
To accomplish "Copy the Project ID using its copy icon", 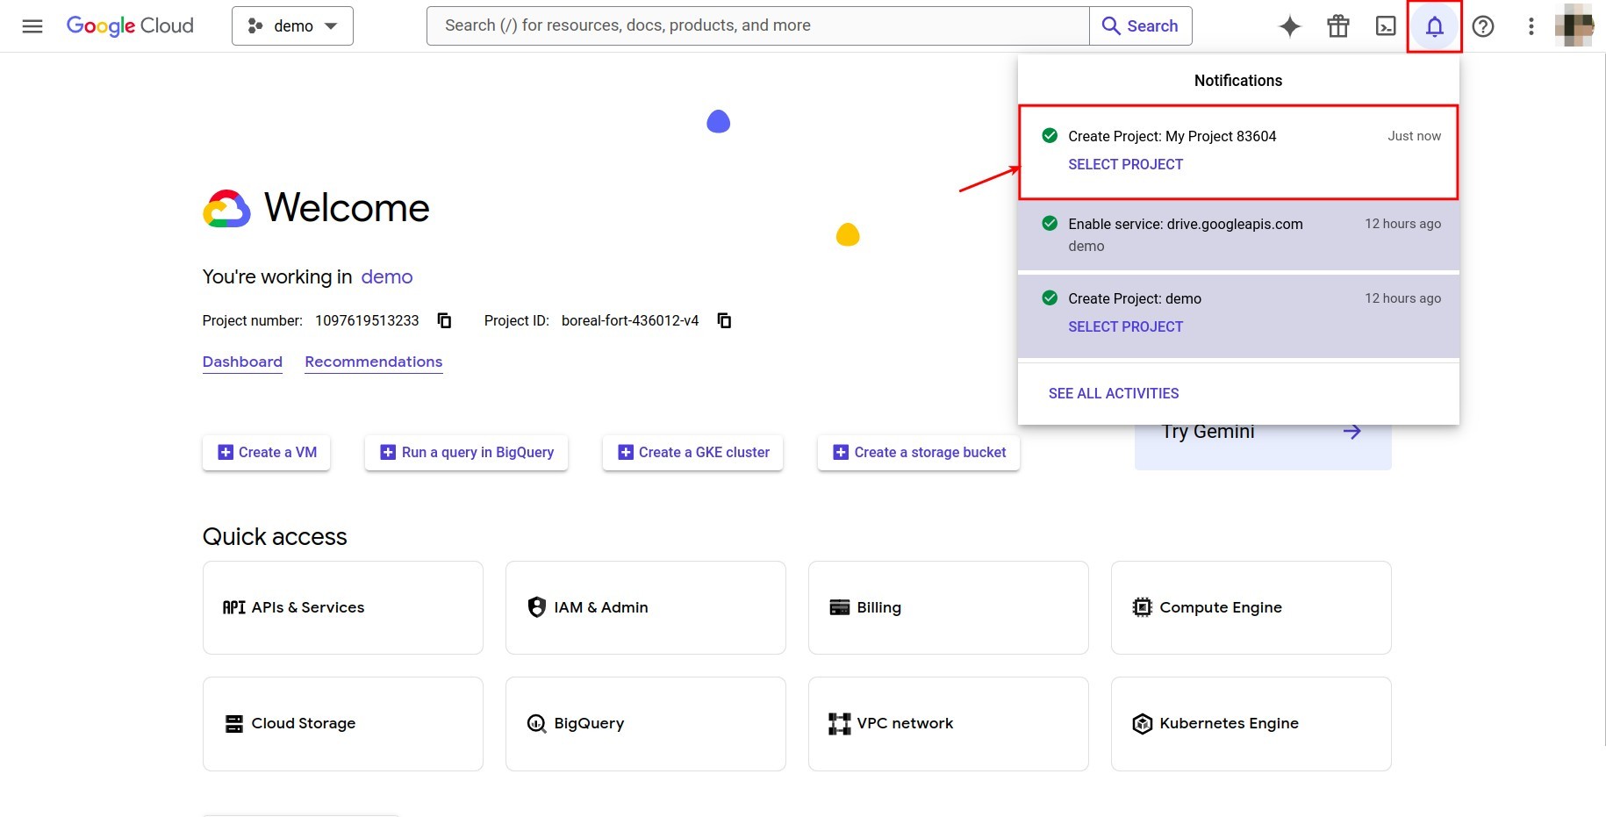I will (723, 320).
